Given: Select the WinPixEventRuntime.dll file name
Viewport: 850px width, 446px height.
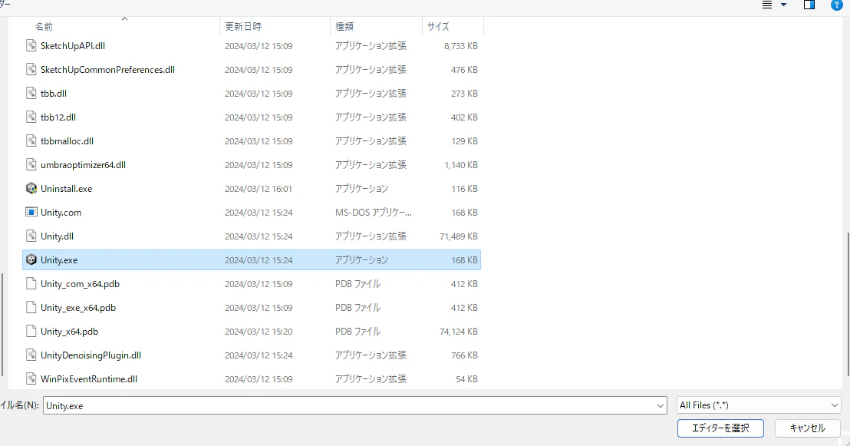Looking at the screenshot, I should click(89, 379).
